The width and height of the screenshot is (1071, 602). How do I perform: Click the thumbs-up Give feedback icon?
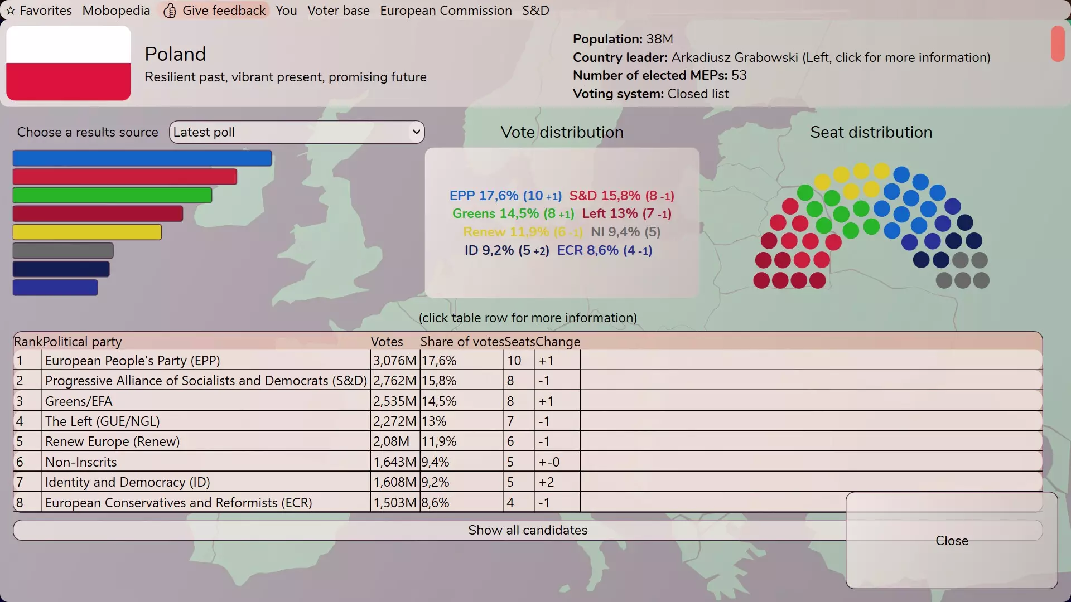click(170, 11)
